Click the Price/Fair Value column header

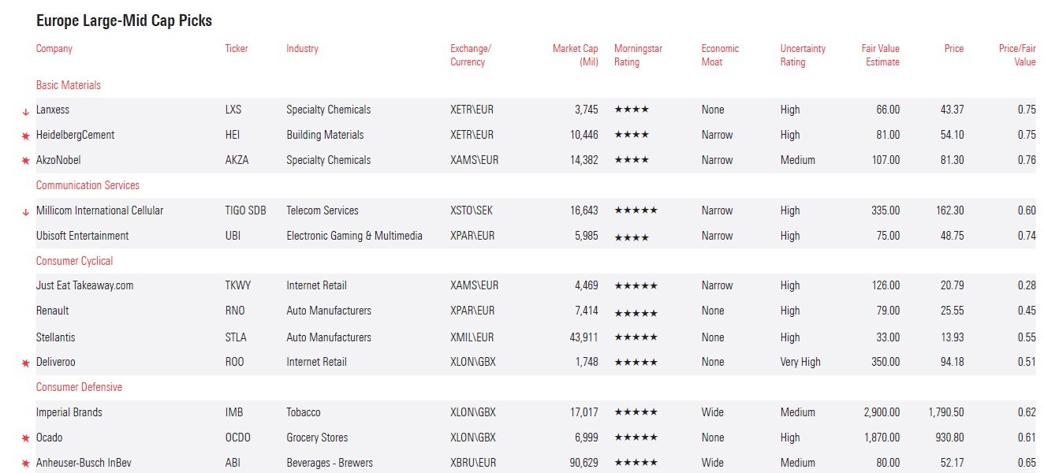1017,55
